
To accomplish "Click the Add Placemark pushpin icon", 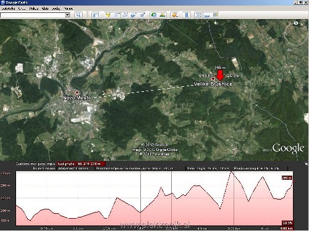I will coord(108,15).
